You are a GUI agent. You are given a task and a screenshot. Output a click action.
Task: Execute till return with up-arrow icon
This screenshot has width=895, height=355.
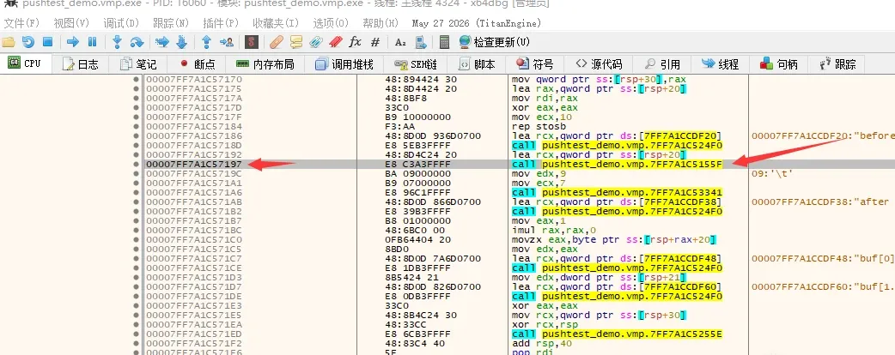[207, 42]
